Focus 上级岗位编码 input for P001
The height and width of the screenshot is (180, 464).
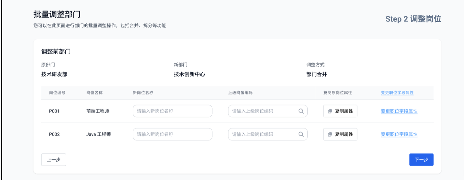click(x=263, y=111)
